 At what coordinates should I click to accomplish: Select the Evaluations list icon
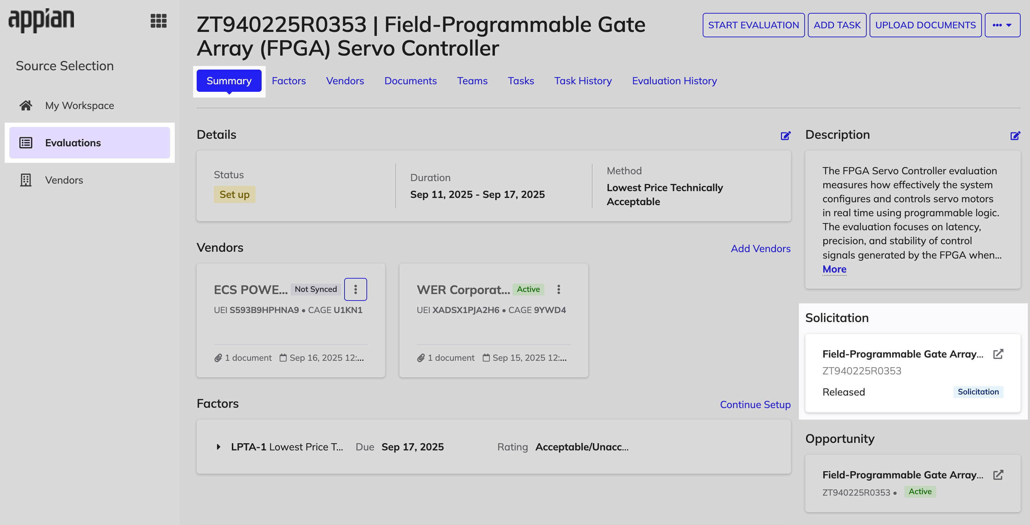26,143
